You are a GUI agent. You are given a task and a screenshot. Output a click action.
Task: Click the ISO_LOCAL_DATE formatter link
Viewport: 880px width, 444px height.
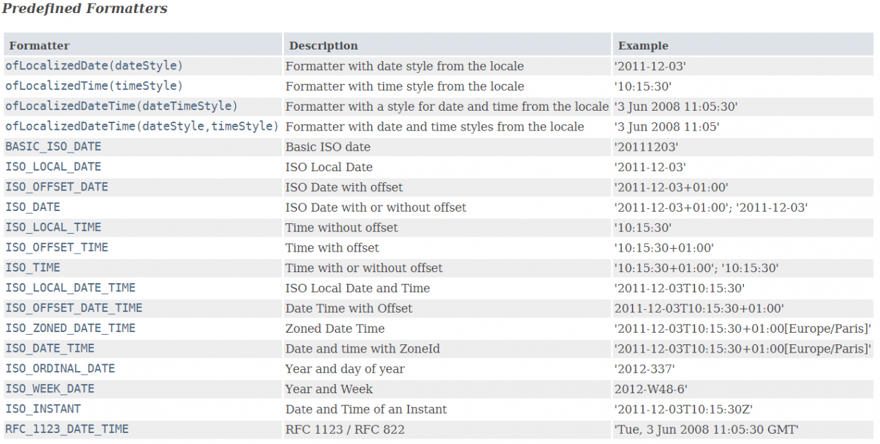pos(53,166)
